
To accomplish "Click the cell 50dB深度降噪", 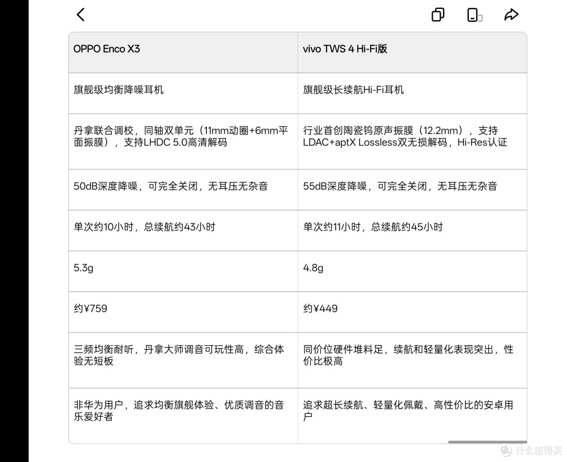I will 183,190.
